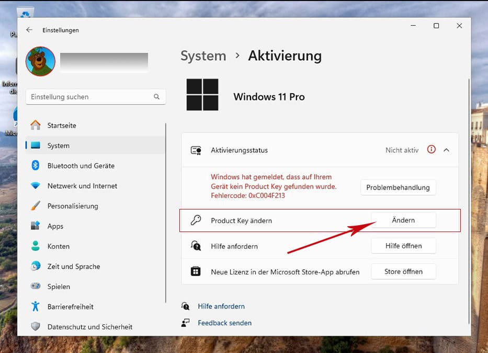Click the Bluetooth und Geräte icon

pos(36,166)
